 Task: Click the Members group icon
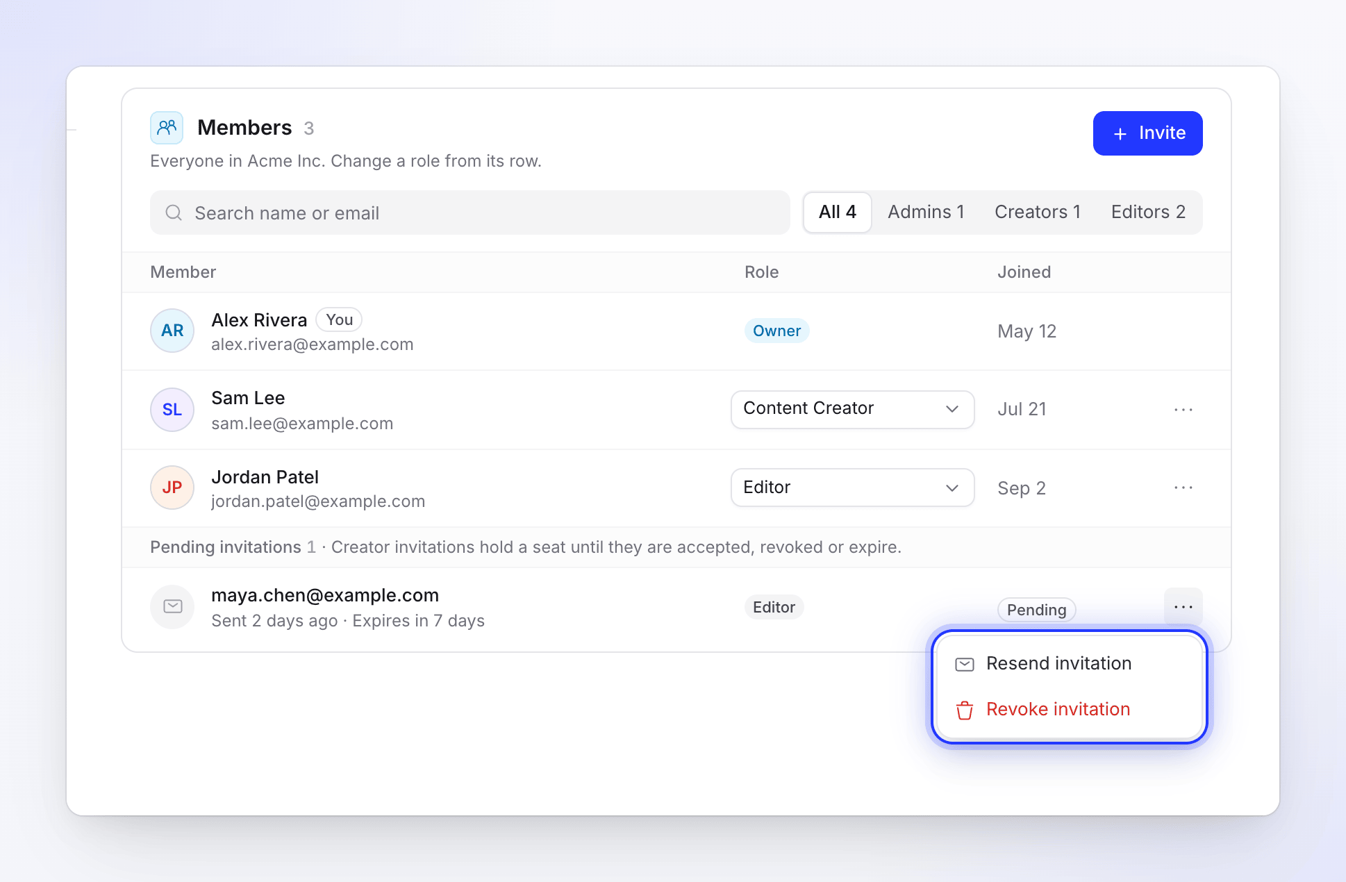167,128
